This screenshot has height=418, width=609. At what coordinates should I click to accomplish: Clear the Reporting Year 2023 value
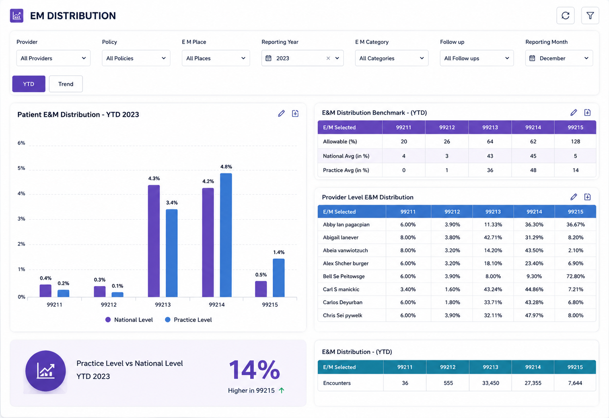[x=328, y=58]
